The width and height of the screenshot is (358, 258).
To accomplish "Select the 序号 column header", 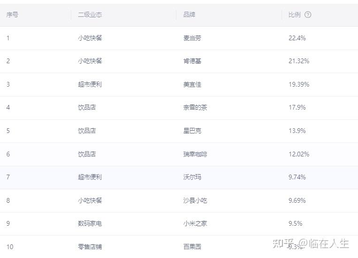I will 12,15.
